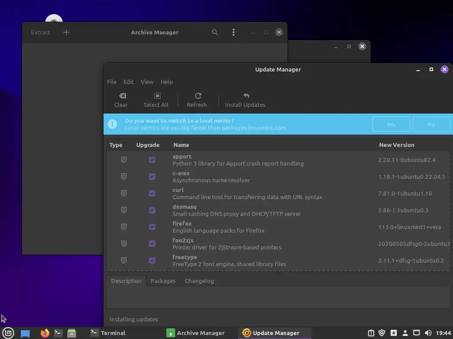Image resolution: width=453 pixels, height=339 pixels.
Task: Click version 113.0+linuxmint1+vera
Action: 409,227
